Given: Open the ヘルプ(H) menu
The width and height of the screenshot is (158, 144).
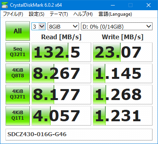Looking at the screenshot, I should click(x=83, y=14).
